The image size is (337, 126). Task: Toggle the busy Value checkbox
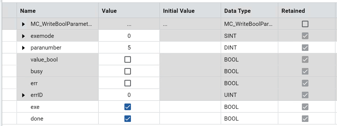click(127, 71)
